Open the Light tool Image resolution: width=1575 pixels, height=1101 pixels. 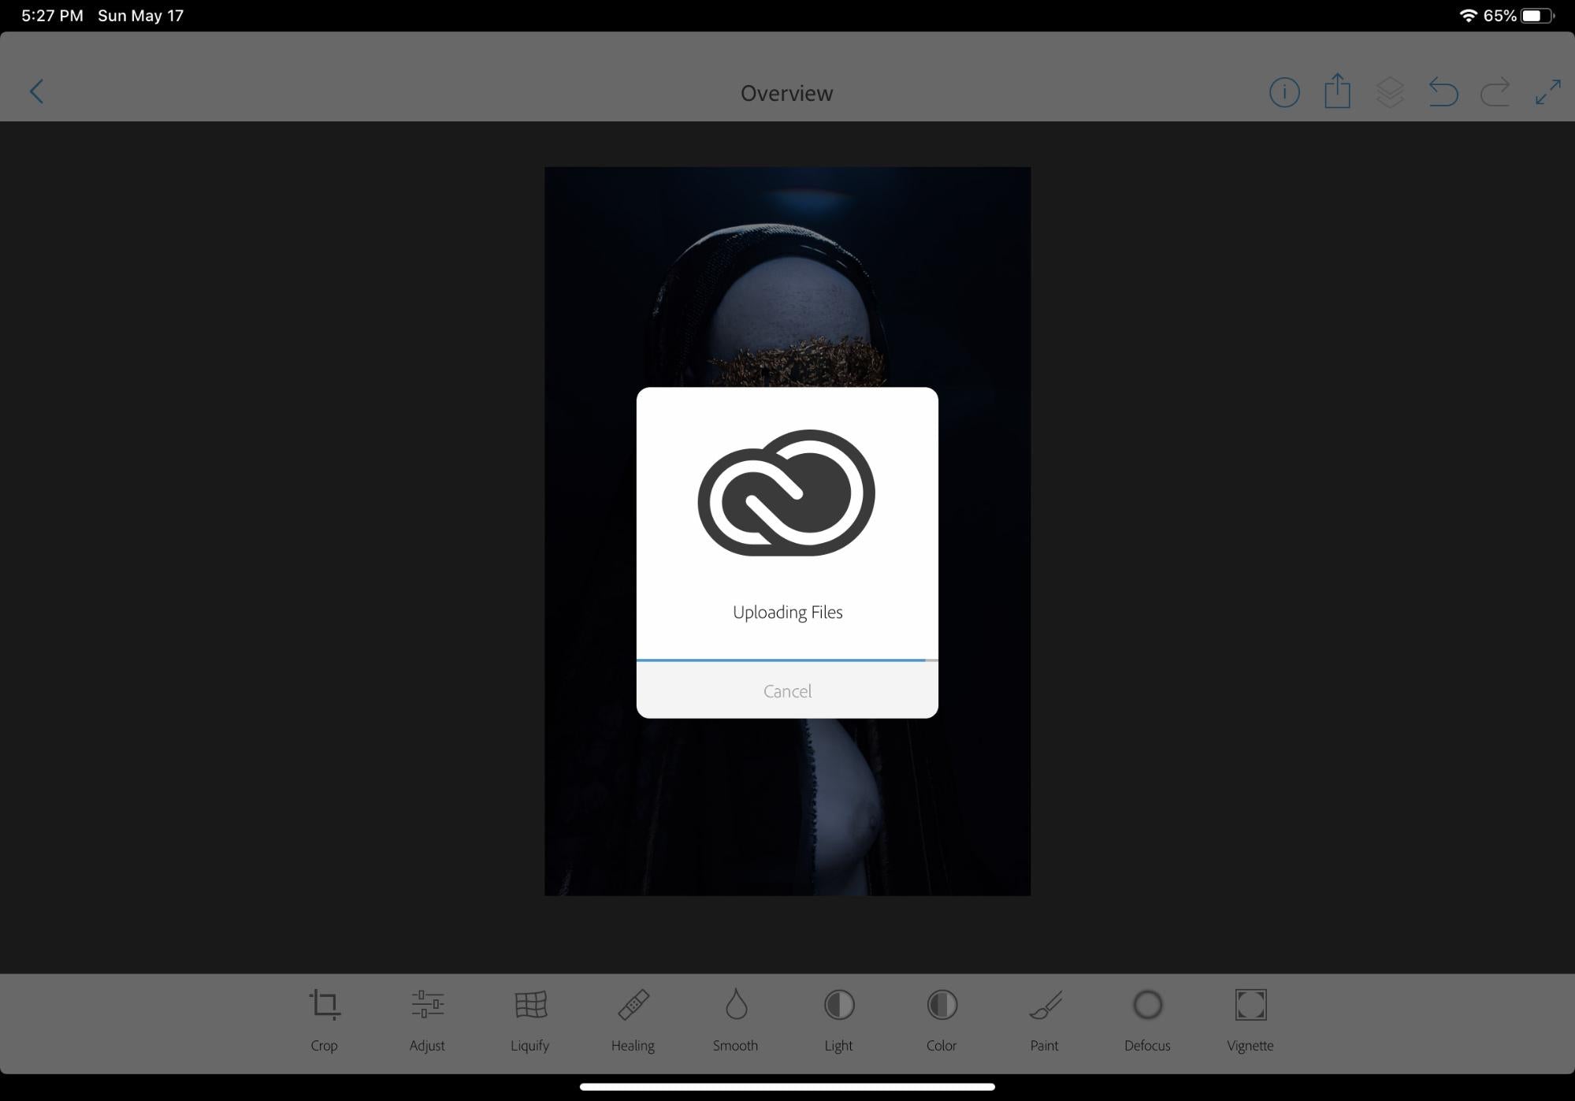[x=838, y=1021]
